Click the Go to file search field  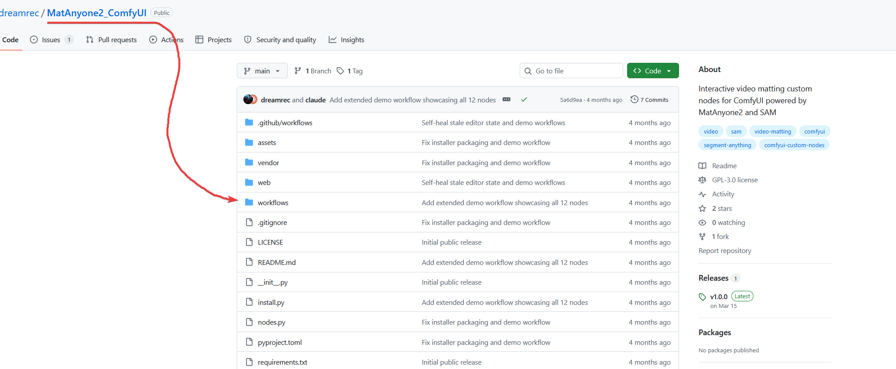click(571, 71)
